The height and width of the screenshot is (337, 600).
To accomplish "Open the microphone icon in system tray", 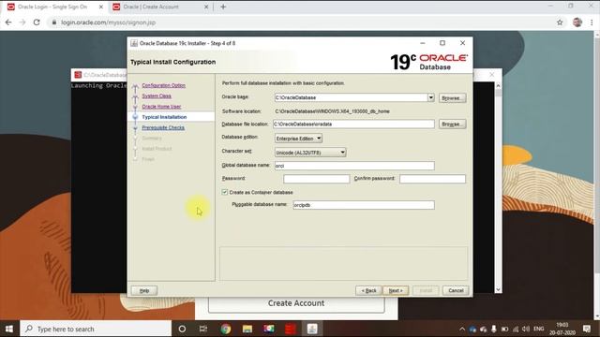I will (x=494, y=329).
